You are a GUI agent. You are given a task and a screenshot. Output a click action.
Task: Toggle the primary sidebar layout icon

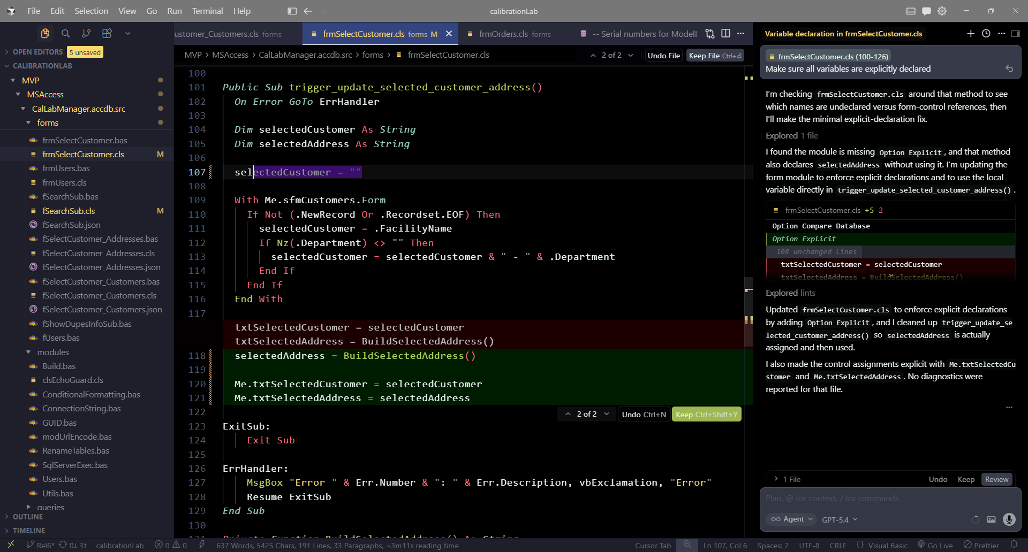pyautogui.click(x=292, y=11)
